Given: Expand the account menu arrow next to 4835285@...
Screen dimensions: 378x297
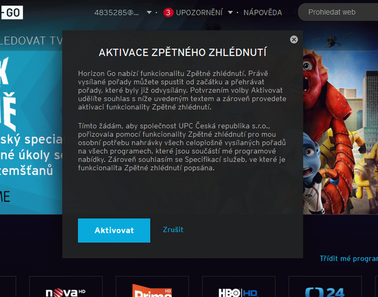Looking at the screenshot, I should click(x=150, y=12).
